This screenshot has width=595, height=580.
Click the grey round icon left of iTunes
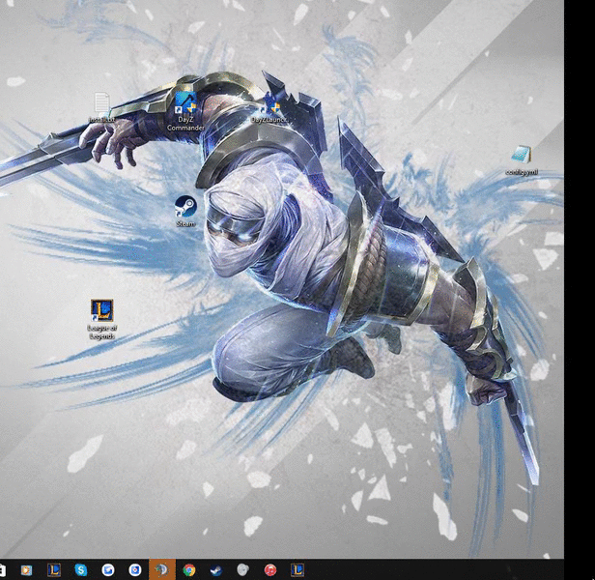pyautogui.click(x=242, y=569)
